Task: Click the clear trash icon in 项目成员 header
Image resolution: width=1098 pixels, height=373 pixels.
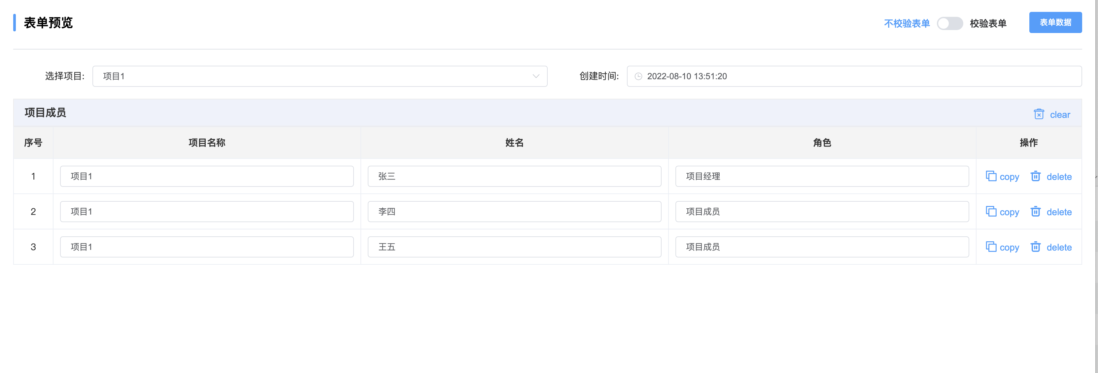Action: coord(1039,114)
